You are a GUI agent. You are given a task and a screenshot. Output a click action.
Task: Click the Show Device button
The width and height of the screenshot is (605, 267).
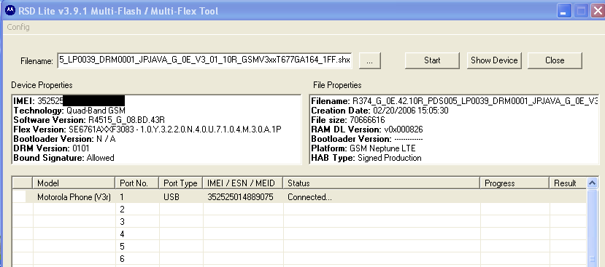494,60
